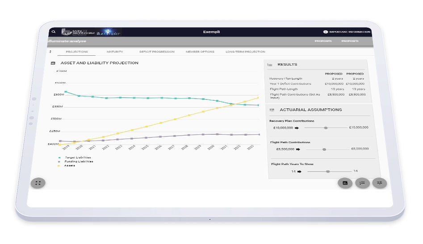Viewport: 423px width, 244px height.
Task: Show assumptions via round sliders button
Action: tap(380, 183)
